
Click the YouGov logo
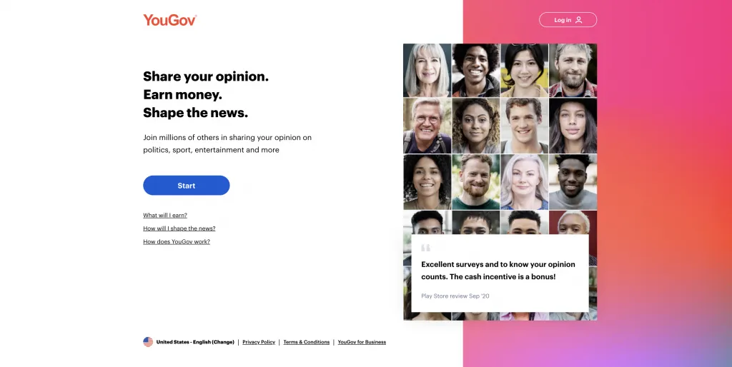[x=170, y=20]
